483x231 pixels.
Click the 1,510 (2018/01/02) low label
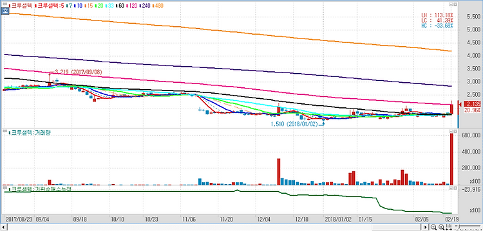[x=294, y=124]
